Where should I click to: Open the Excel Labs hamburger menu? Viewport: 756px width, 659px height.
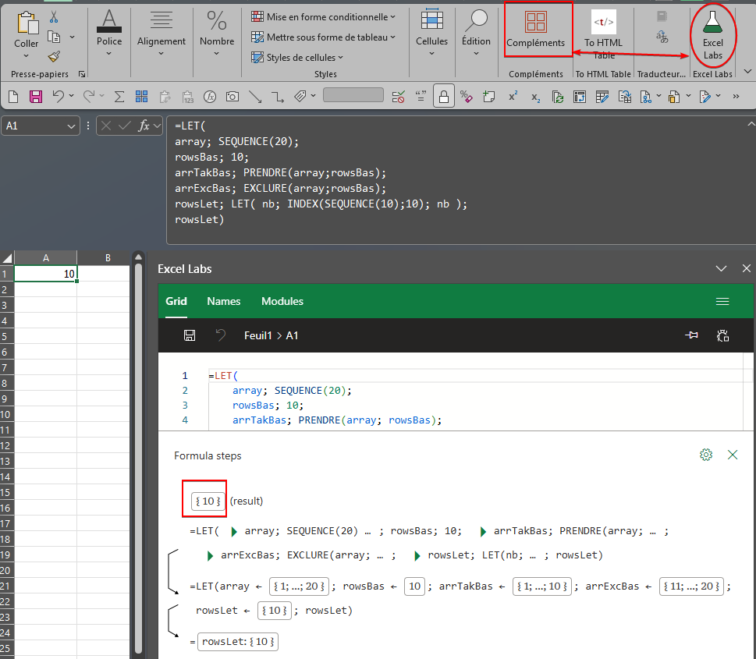(722, 301)
